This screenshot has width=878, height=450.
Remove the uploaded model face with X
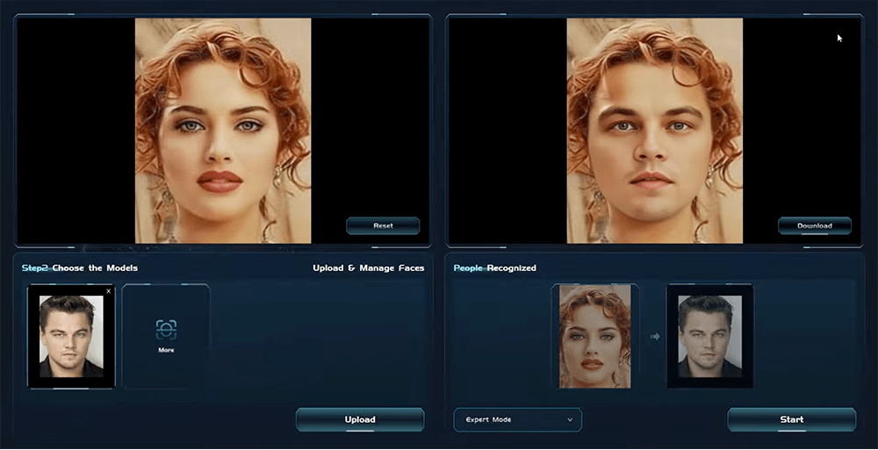[109, 291]
